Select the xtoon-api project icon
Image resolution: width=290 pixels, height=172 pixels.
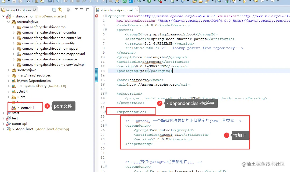click(9, 124)
